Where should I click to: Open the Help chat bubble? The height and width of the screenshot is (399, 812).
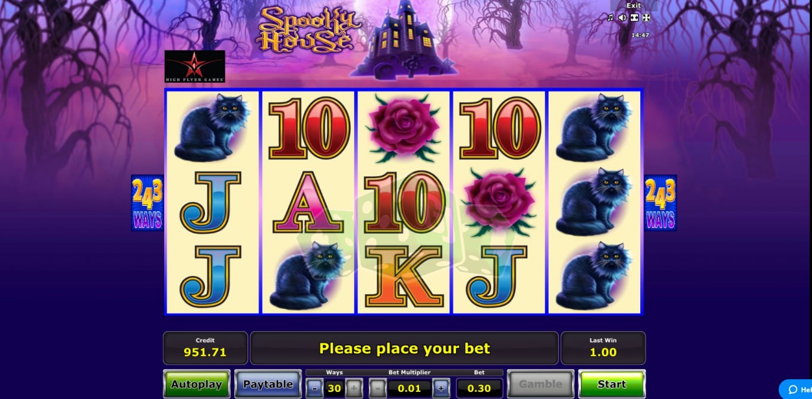pyautogui.click(x=797, y=389)
